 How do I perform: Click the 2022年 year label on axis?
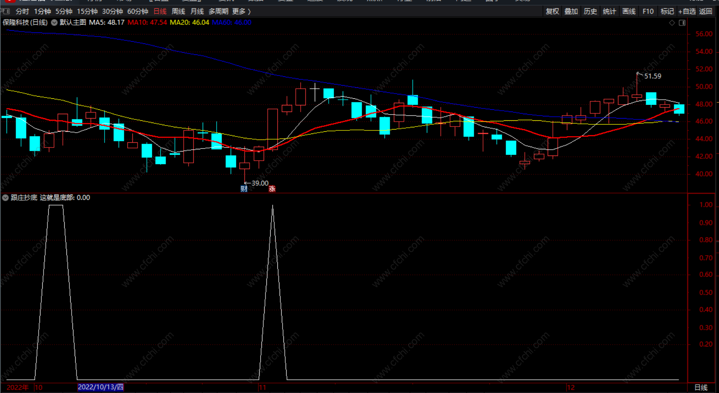tap(18, 387)
